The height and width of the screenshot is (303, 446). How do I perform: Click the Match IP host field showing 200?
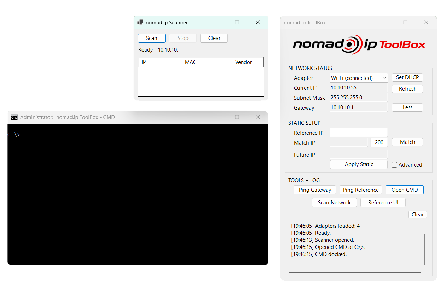379,142
